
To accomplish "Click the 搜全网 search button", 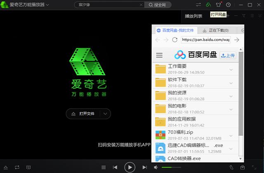I will [158, 5].
